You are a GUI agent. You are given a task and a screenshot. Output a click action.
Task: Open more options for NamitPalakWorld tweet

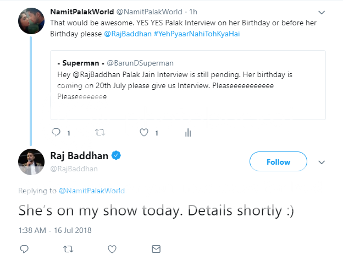(322, 12)
